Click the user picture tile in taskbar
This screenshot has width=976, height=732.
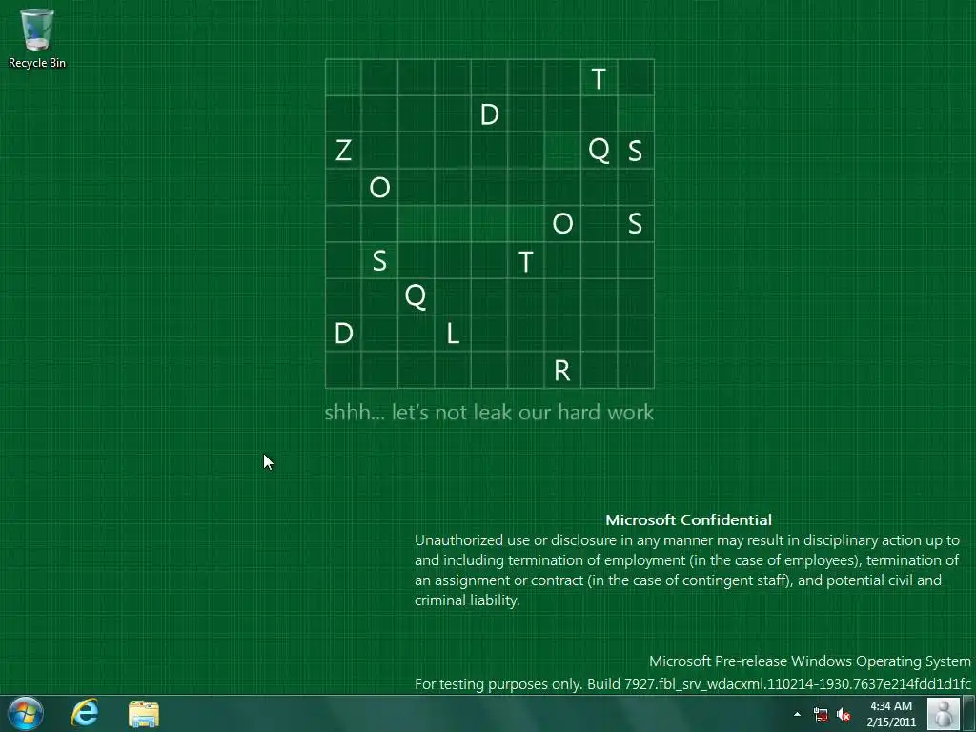coord(943,713)
